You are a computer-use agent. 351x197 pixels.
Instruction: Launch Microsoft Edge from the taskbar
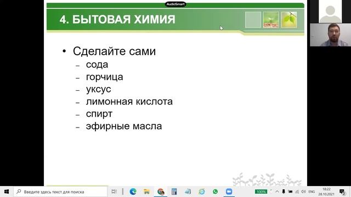coord(133,192)
